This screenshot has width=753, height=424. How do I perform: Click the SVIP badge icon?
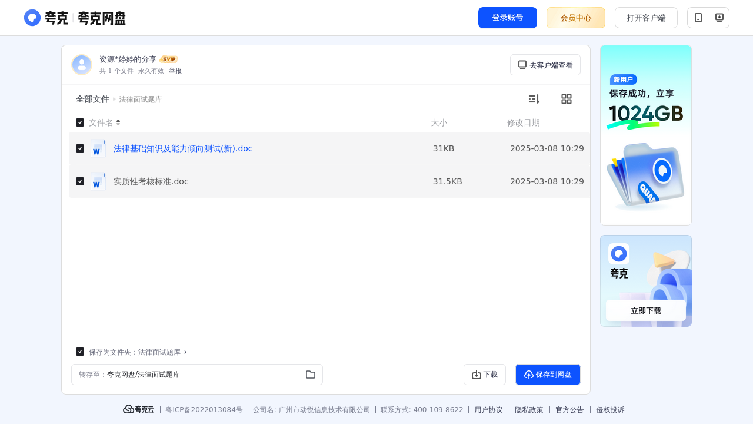tap(169, 59)
